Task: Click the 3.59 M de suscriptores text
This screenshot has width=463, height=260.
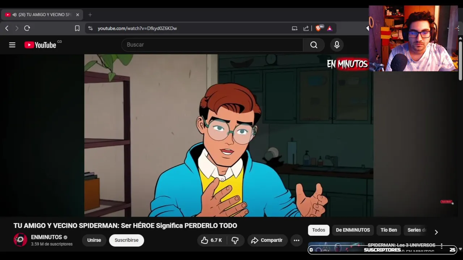Action: pos(52,244)
